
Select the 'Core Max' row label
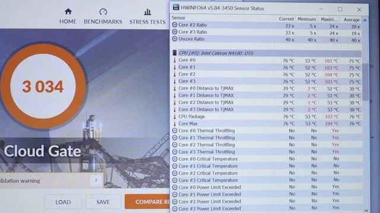point(188,124)
